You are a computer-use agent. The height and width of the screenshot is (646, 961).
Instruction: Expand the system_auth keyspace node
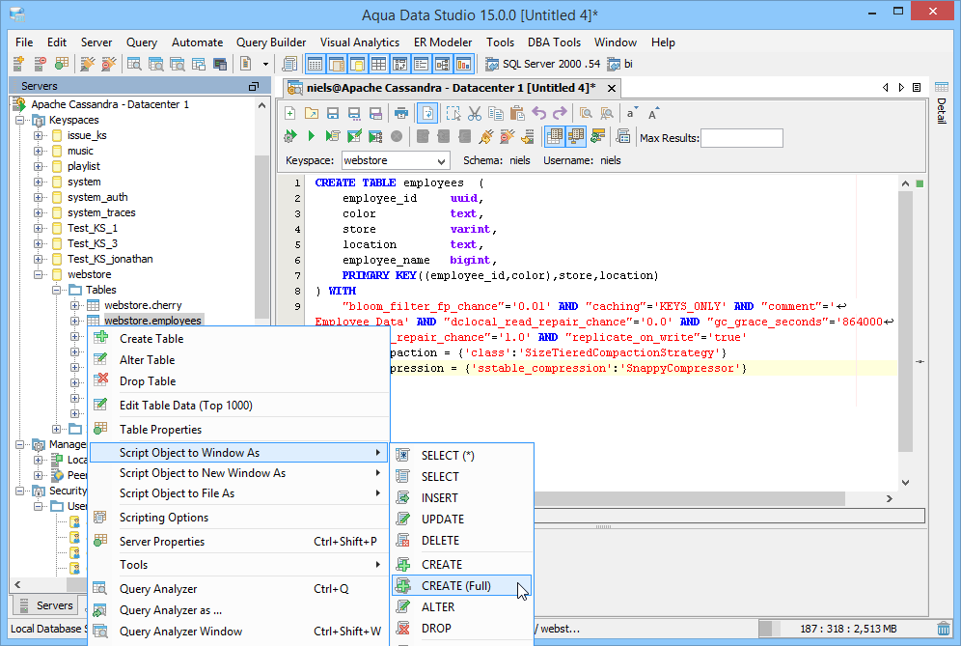38,198
